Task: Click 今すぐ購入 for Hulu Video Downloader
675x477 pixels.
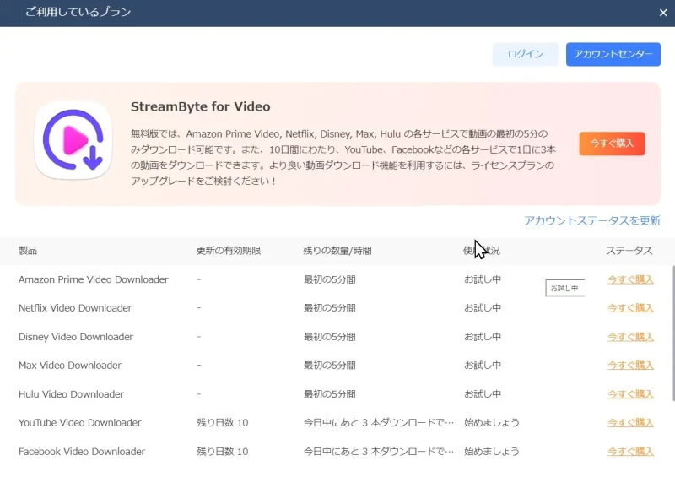Action: tap(630, 394)
